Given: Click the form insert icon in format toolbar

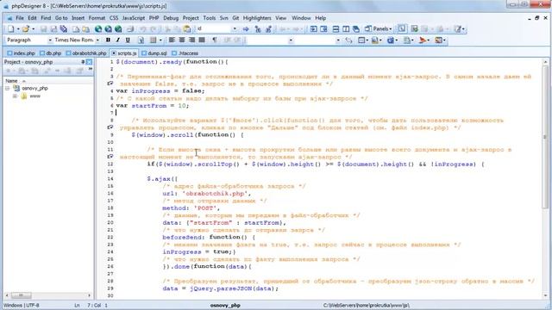Looking at the screenshot, I should [361, 40].
